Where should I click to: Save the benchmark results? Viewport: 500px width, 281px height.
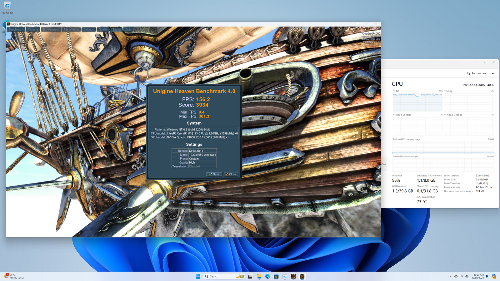(x=214, y=174)
